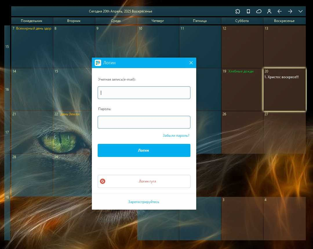Open the plugins puzzle icon
This screenshot has width=313, height=249.
pos(238,11)
